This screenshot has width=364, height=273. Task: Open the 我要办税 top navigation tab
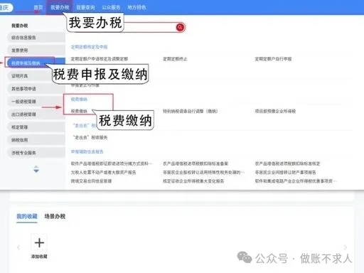tap(60, 7)
